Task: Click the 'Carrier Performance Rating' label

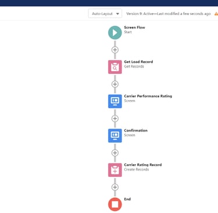Action: pyautogui.click(x=148, y=96)
